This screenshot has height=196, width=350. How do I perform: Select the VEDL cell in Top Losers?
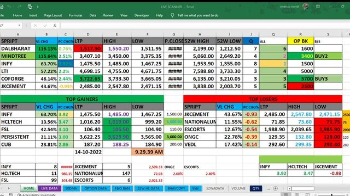(200, 144)
